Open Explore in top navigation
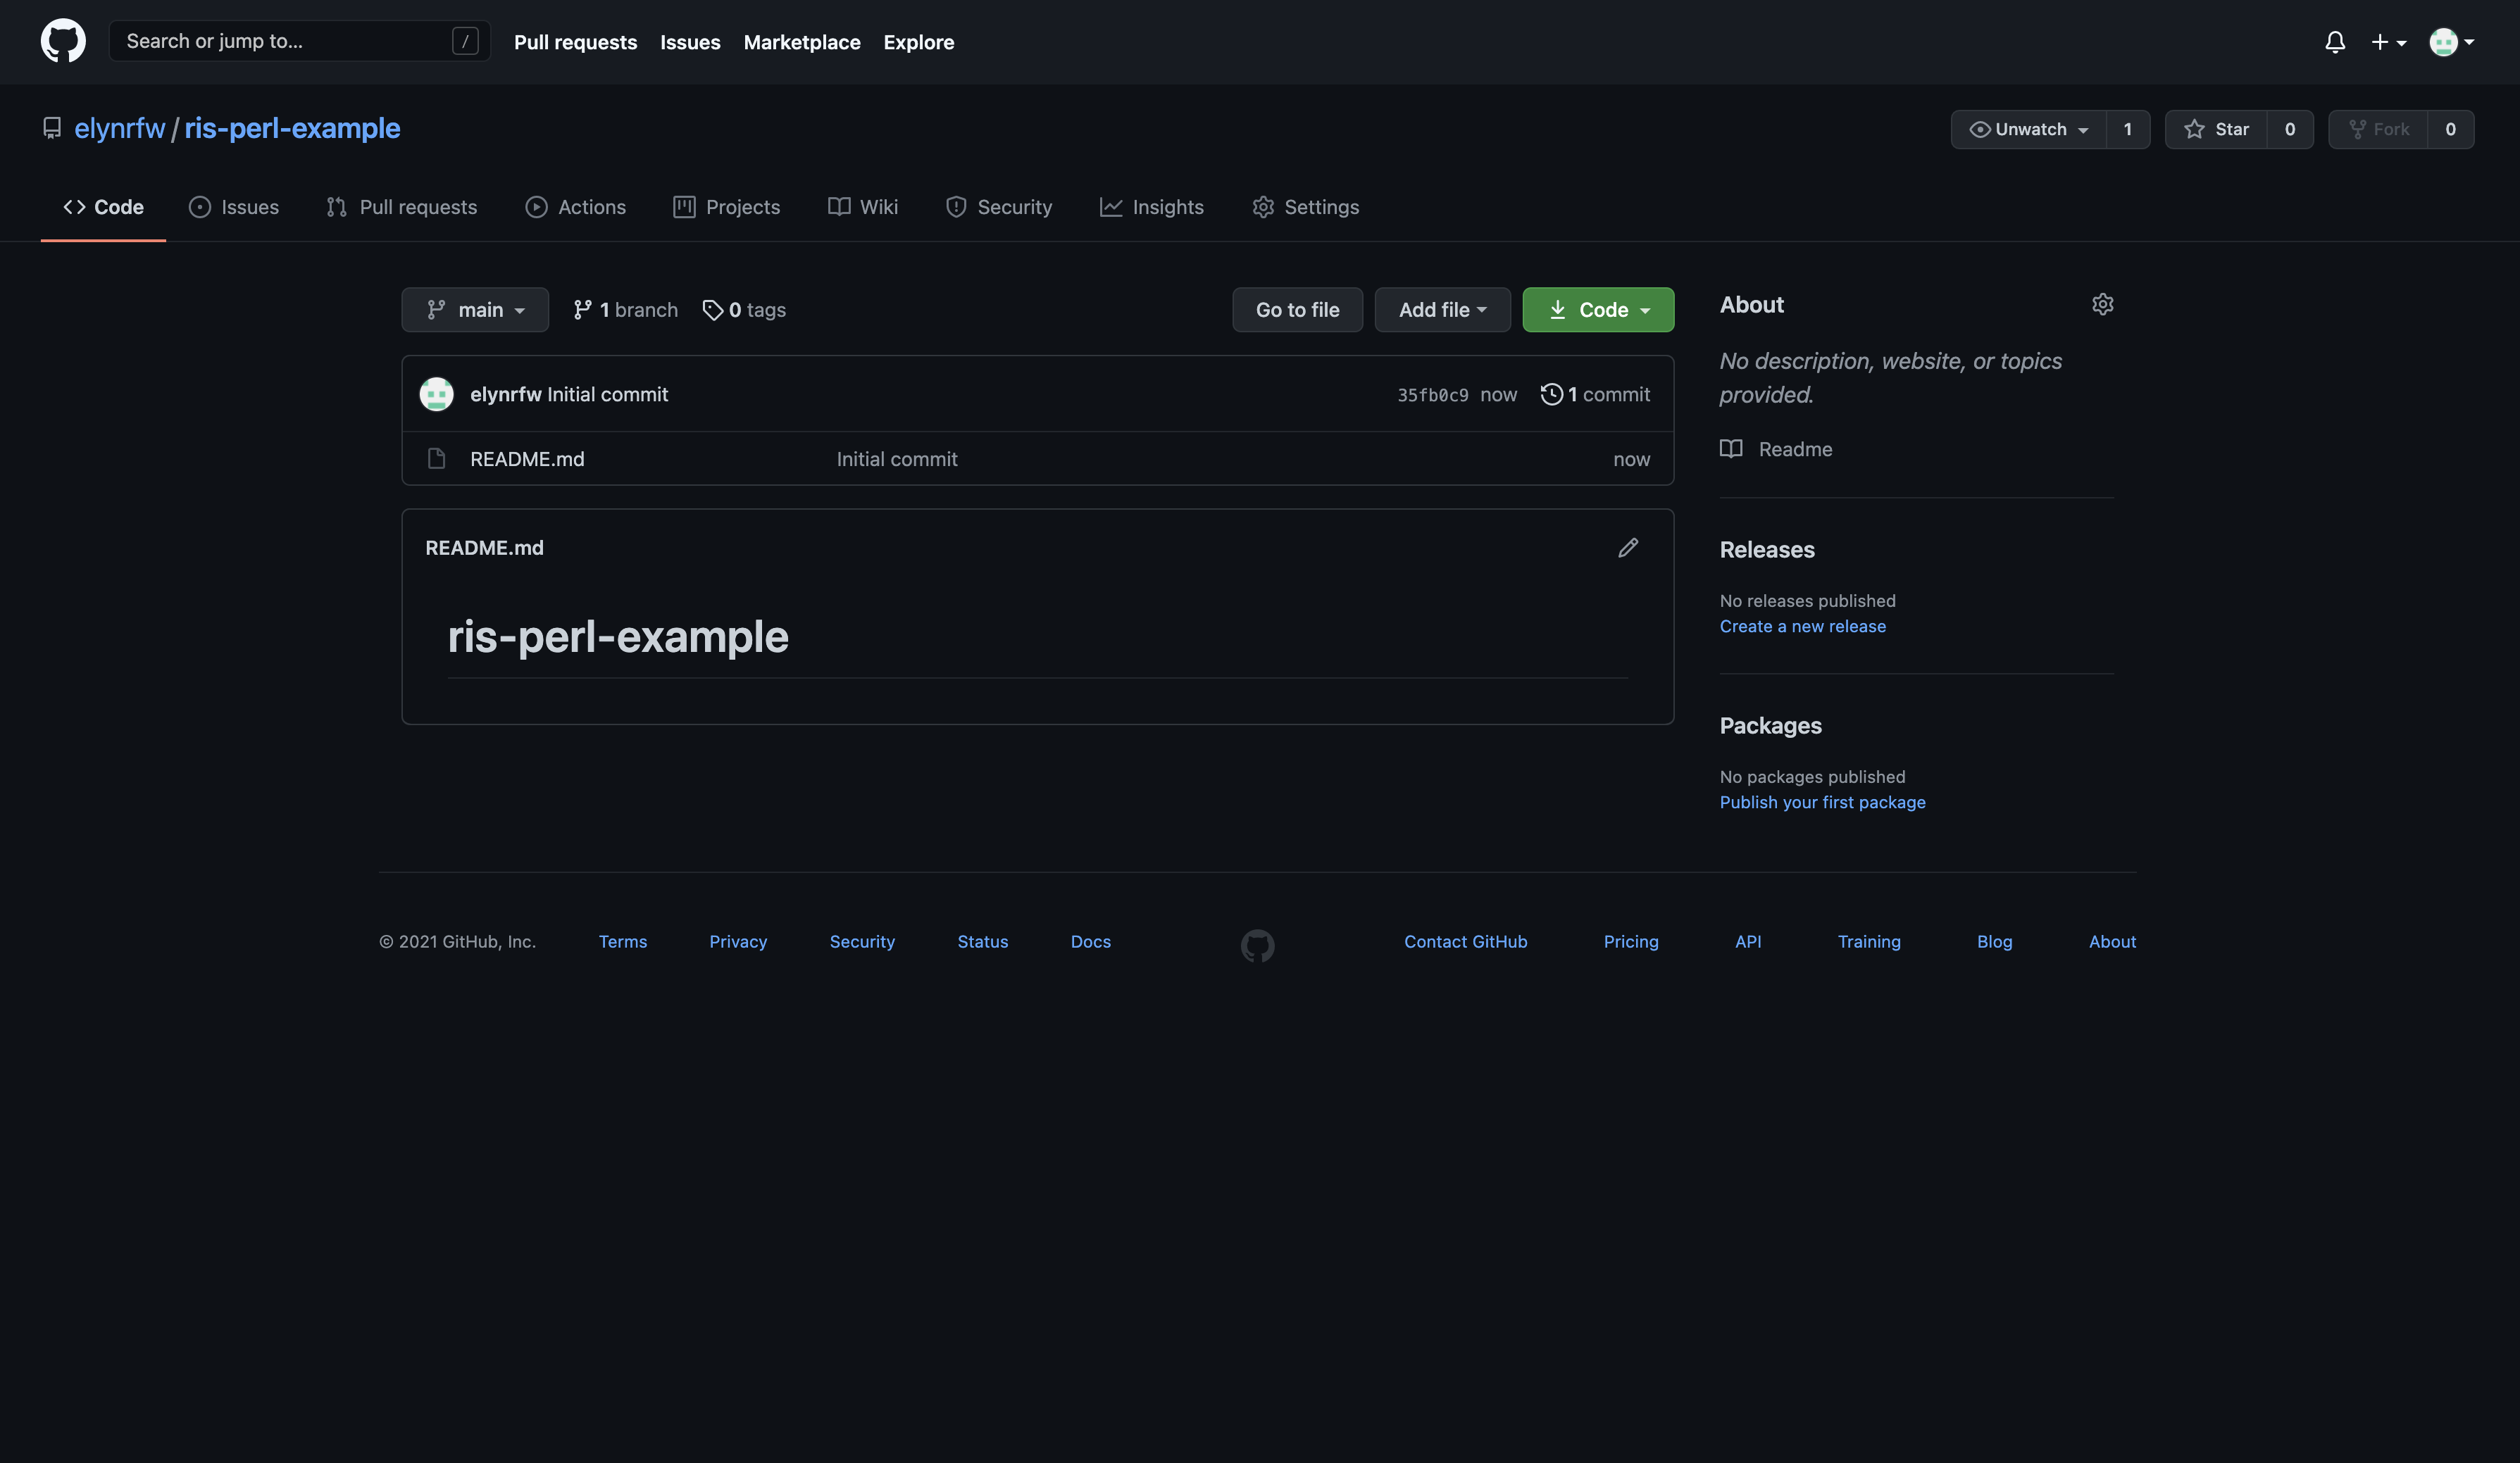 tap(918, 42)
